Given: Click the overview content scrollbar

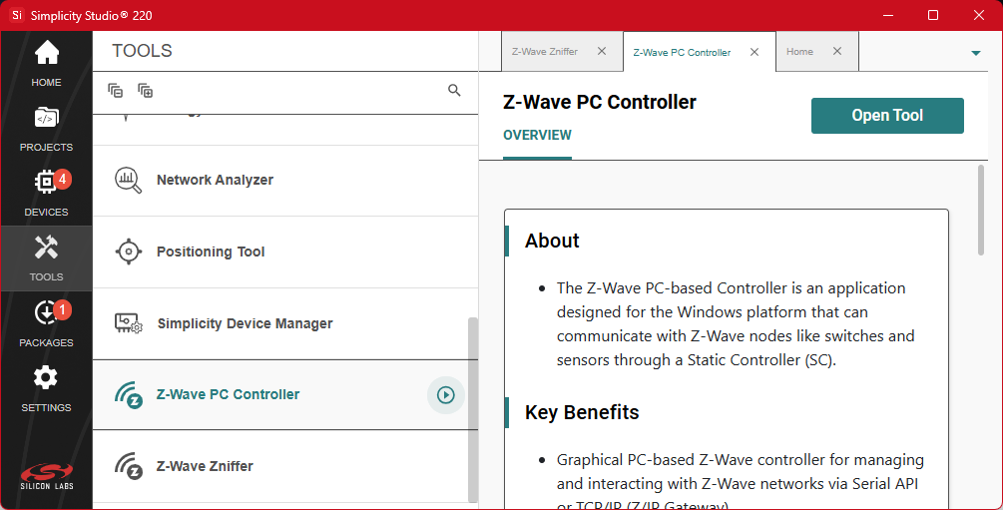Looking at the screenshot, I should [x=981, y=211].
